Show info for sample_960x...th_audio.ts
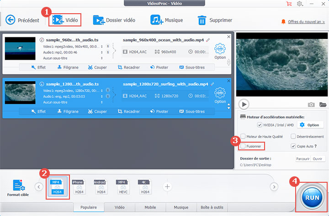329x216 pixels. tap(42, 40)
